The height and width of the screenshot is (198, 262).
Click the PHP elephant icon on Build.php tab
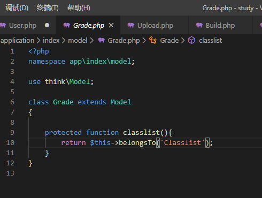coord(199,25)
